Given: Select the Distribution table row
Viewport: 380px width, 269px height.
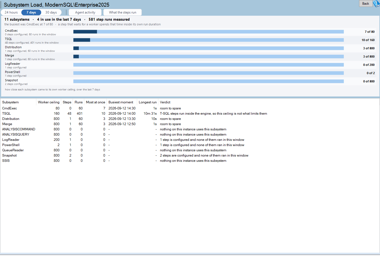Looking at the screenshot, I should click(190, 119).
